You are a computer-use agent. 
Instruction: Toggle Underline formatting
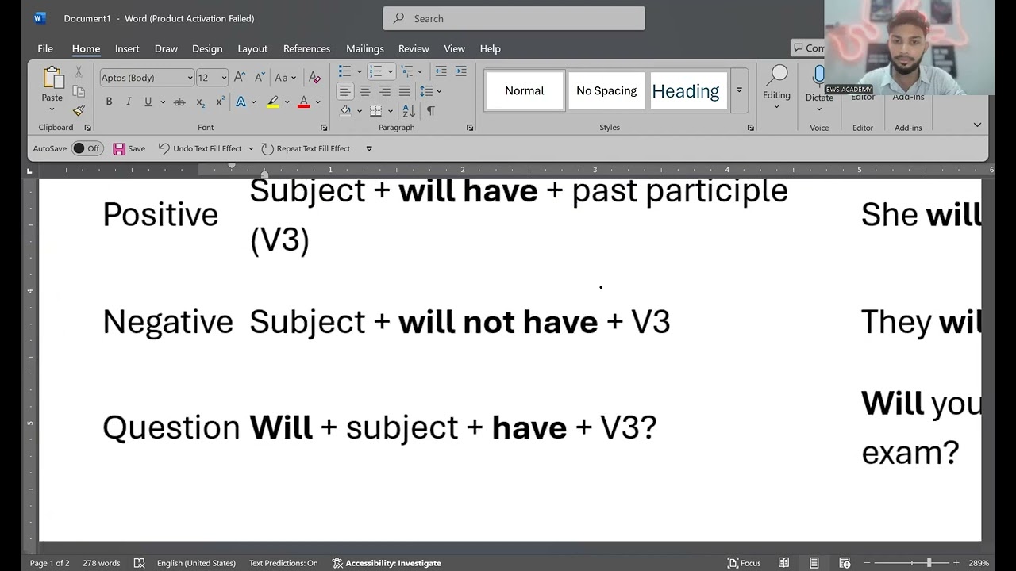[x=148, y=102]
